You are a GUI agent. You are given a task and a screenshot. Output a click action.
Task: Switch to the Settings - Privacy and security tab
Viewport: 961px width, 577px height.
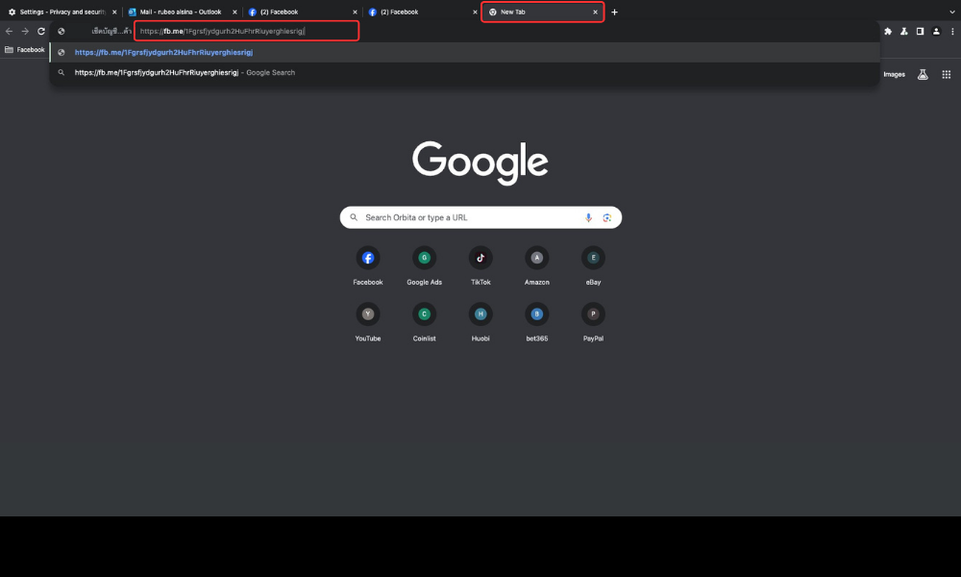pyautogui.click(x=62, y=12)
